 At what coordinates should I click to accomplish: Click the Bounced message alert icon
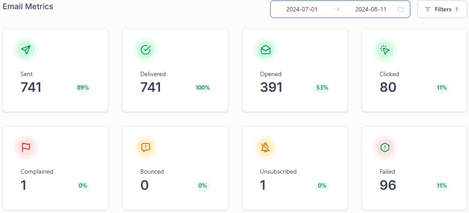point(146,147)
